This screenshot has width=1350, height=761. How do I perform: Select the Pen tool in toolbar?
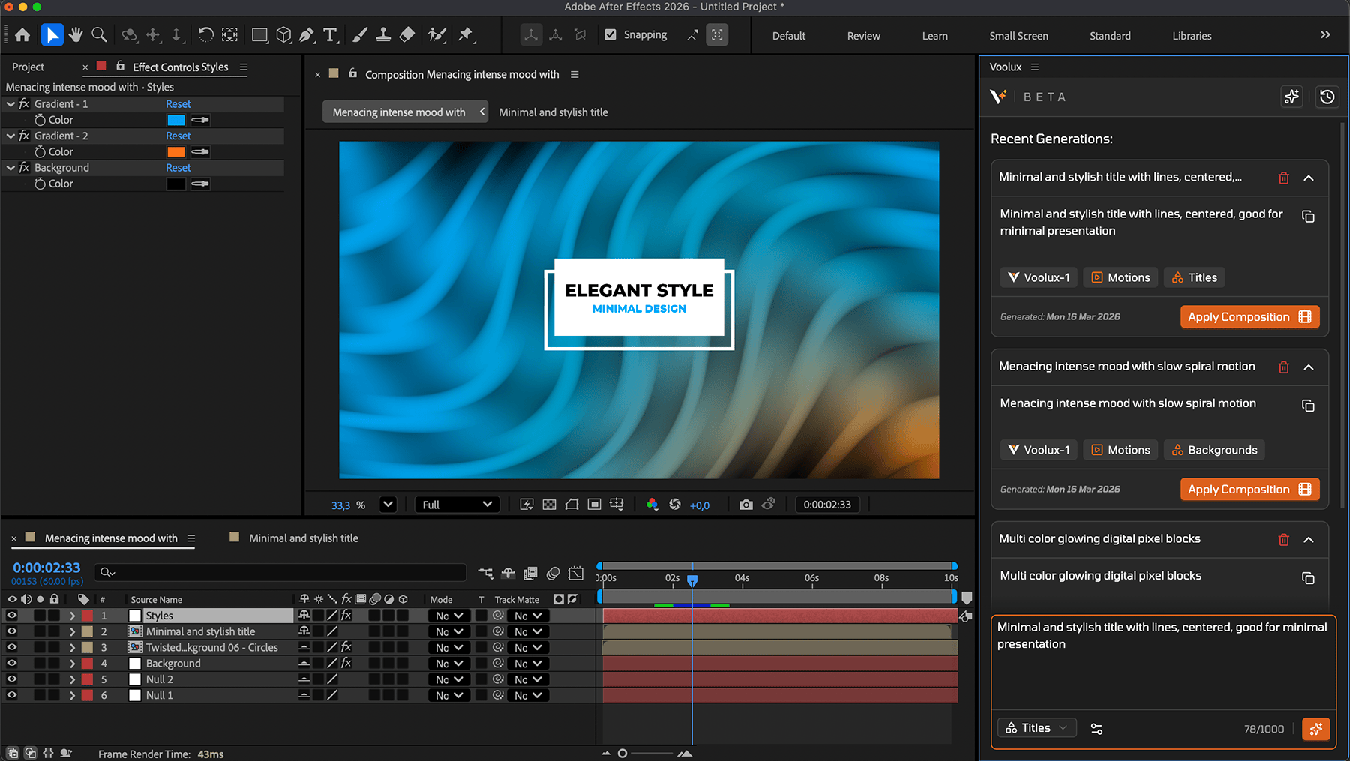pyautogui.click(x=307, y=35)
